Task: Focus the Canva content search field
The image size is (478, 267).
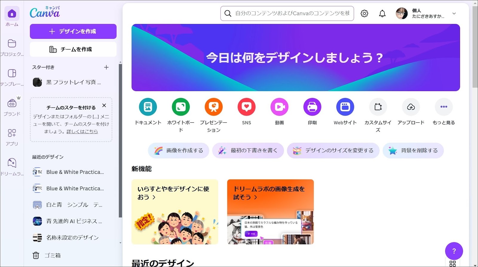Action: (x=287, y=13)
